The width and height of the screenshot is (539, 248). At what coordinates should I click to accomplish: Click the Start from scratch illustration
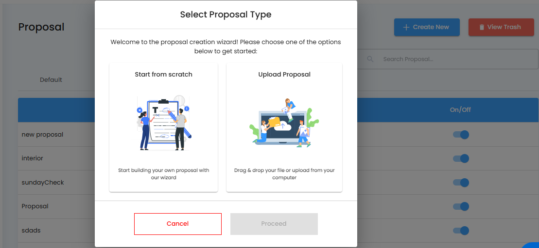[164, 124]
